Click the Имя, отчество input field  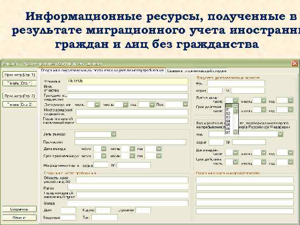(x=127, y=88)
